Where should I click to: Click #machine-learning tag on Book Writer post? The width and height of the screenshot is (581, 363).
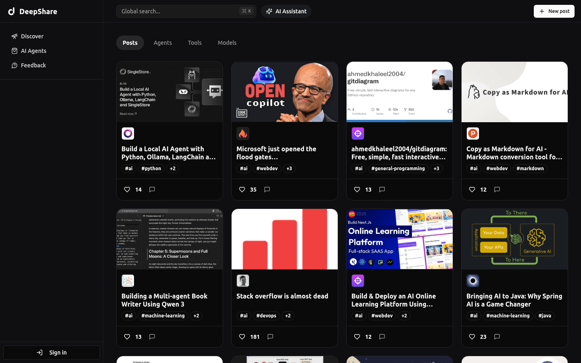point(163,316)
